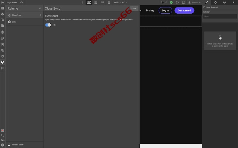238x148 pixels.
Task: Open the Navigator panel
Action: pos(3,20)
